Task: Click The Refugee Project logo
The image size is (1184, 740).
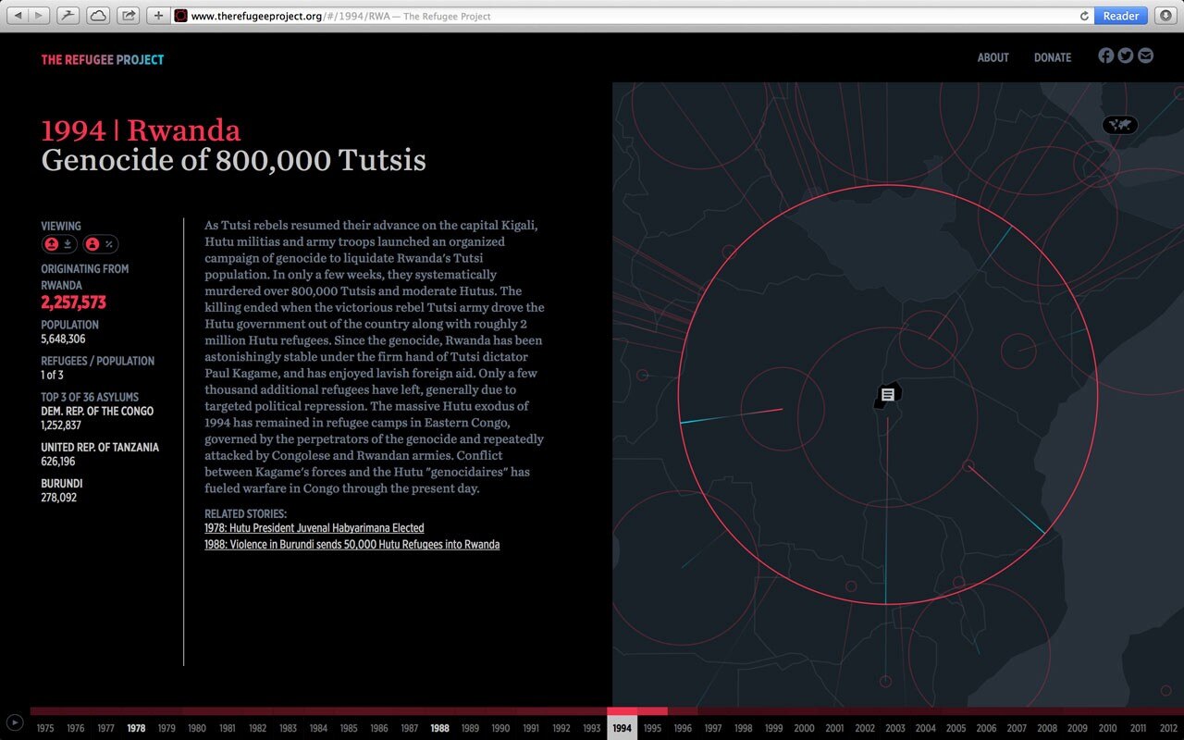Action: pos(102,60)
